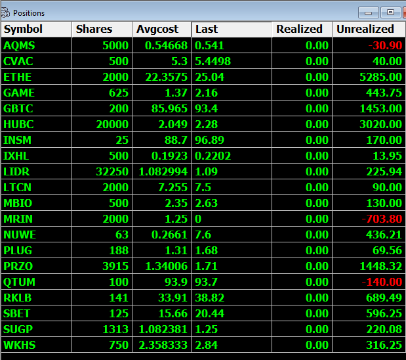Click GBTC last price 93.4
The image size is (406, 360).
pyautogui.click(x=206, y=108)
